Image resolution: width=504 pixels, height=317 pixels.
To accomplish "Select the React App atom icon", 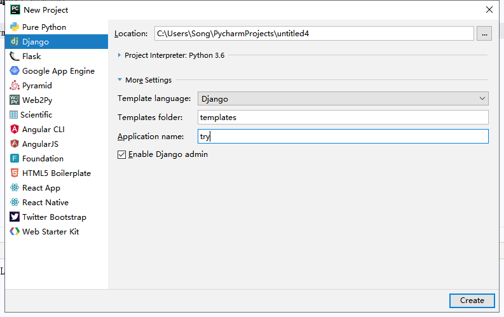I will 15,187.
